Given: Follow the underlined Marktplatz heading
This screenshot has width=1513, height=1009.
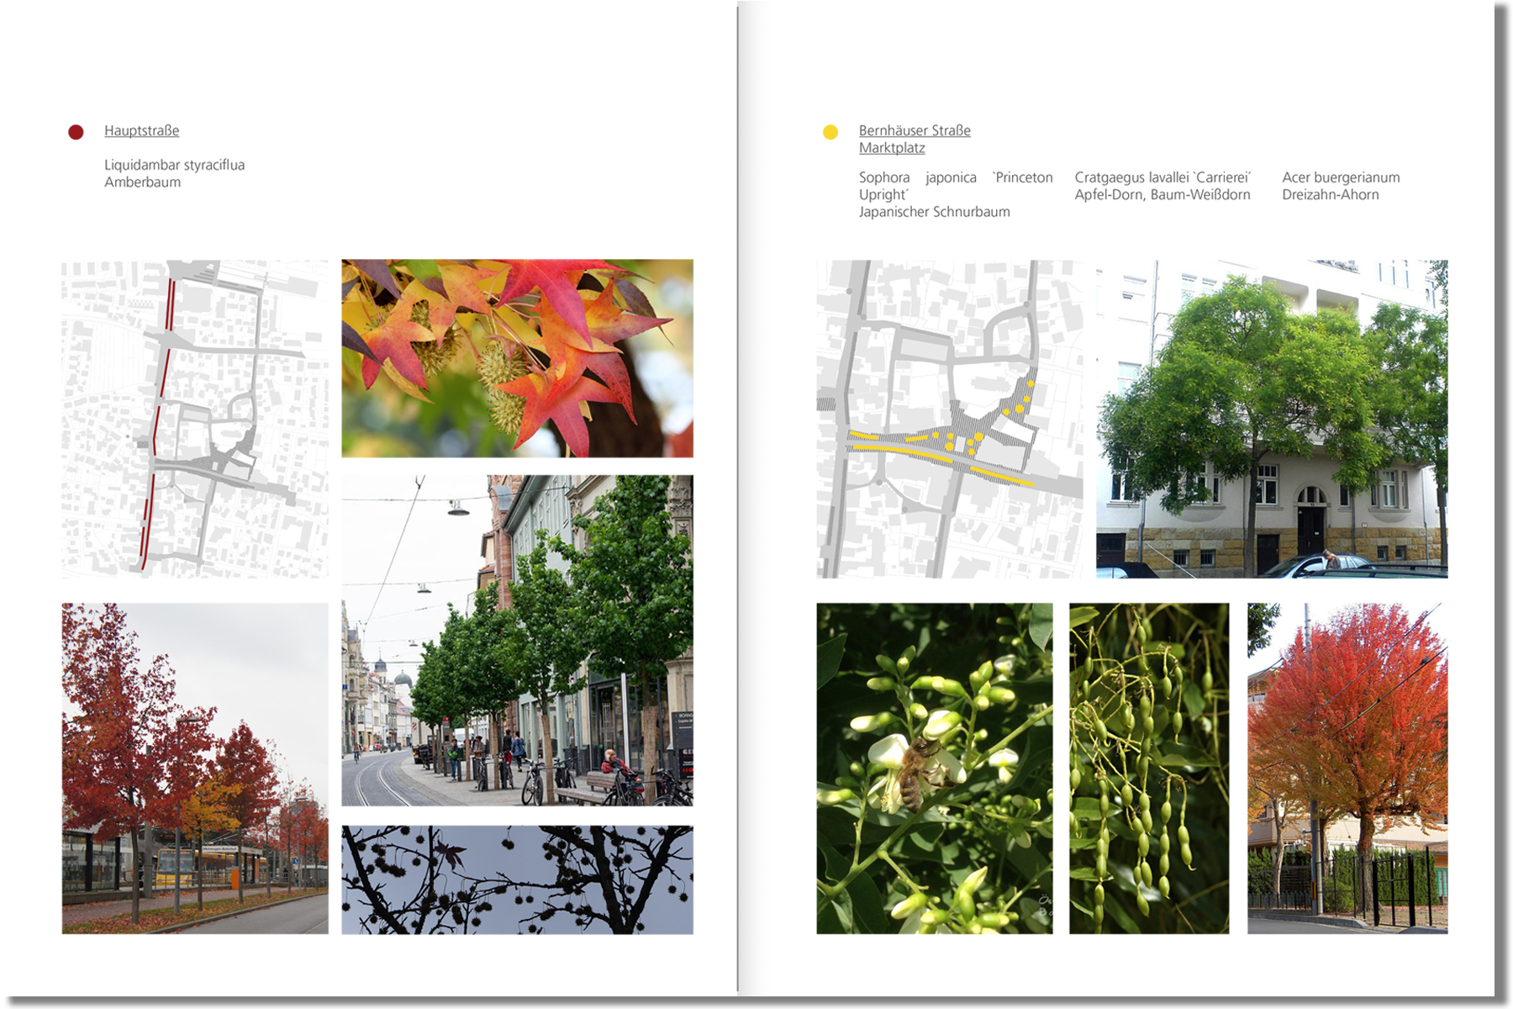Looking at the screenshot, I should point(891,148).
